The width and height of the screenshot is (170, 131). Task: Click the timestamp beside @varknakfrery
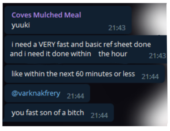coord(76,96)
